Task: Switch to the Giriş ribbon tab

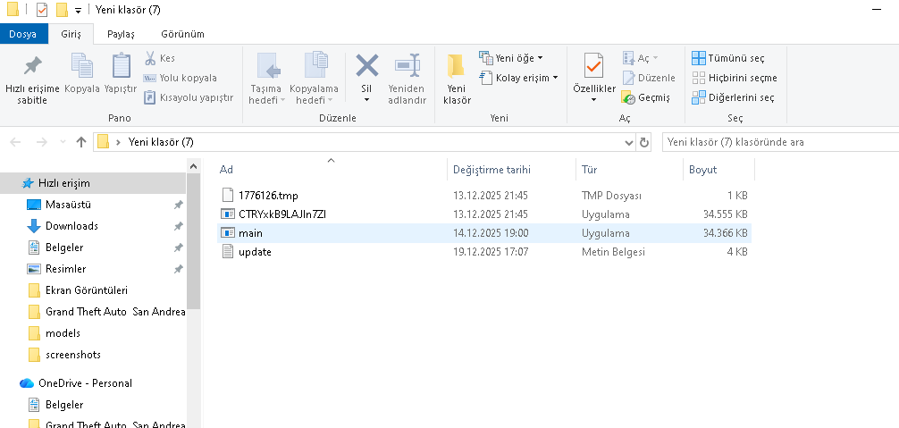Action: [71, 34]
